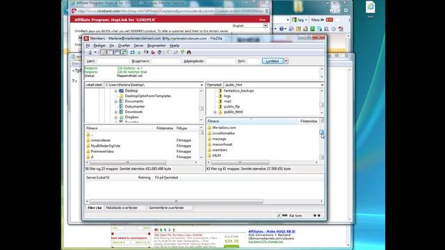The image size is (445, 250).
Task: Select 'fantastico_backups' in remote tree
Action: pyautogui.click(x=239, y=91)
